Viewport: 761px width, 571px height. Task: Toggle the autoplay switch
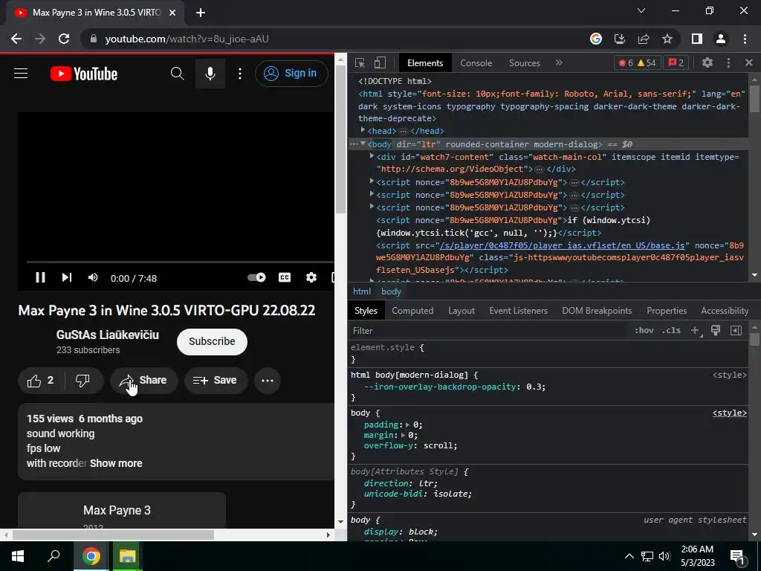pos(256,277)
